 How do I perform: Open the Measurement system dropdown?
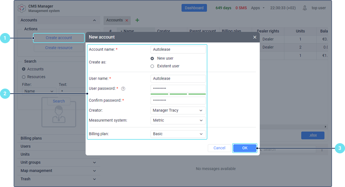coord(178,120)
